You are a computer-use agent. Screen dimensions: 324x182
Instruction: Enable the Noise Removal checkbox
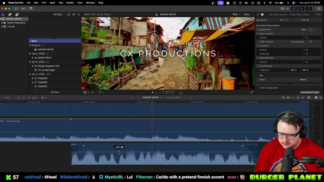pos(258,58)
